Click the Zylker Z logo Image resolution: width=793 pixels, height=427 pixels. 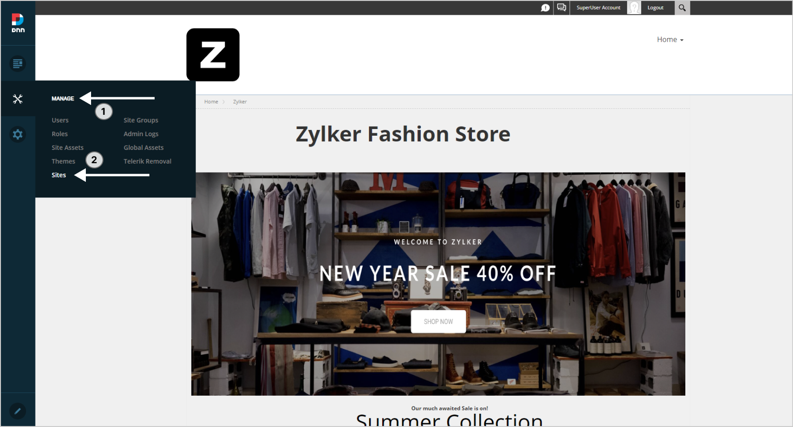pyautogui.click(x=213, y=55)
